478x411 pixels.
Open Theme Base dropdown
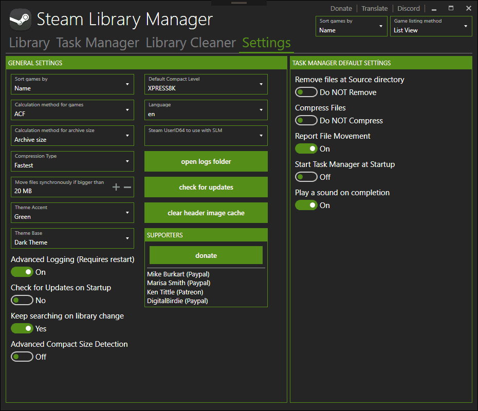pos(72,238)
